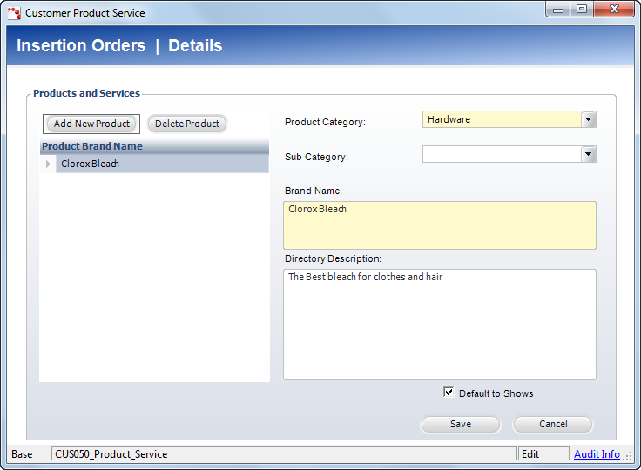Close the Customer Product Service window
This screenshot has width=641, height=470.
pos(614,10)
